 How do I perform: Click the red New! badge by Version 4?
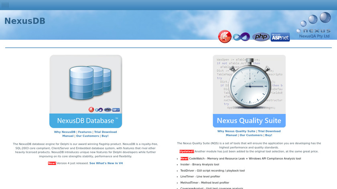coord(52,163)
